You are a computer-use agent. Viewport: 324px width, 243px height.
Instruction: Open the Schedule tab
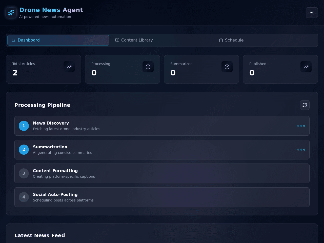(x=266, y=40)
